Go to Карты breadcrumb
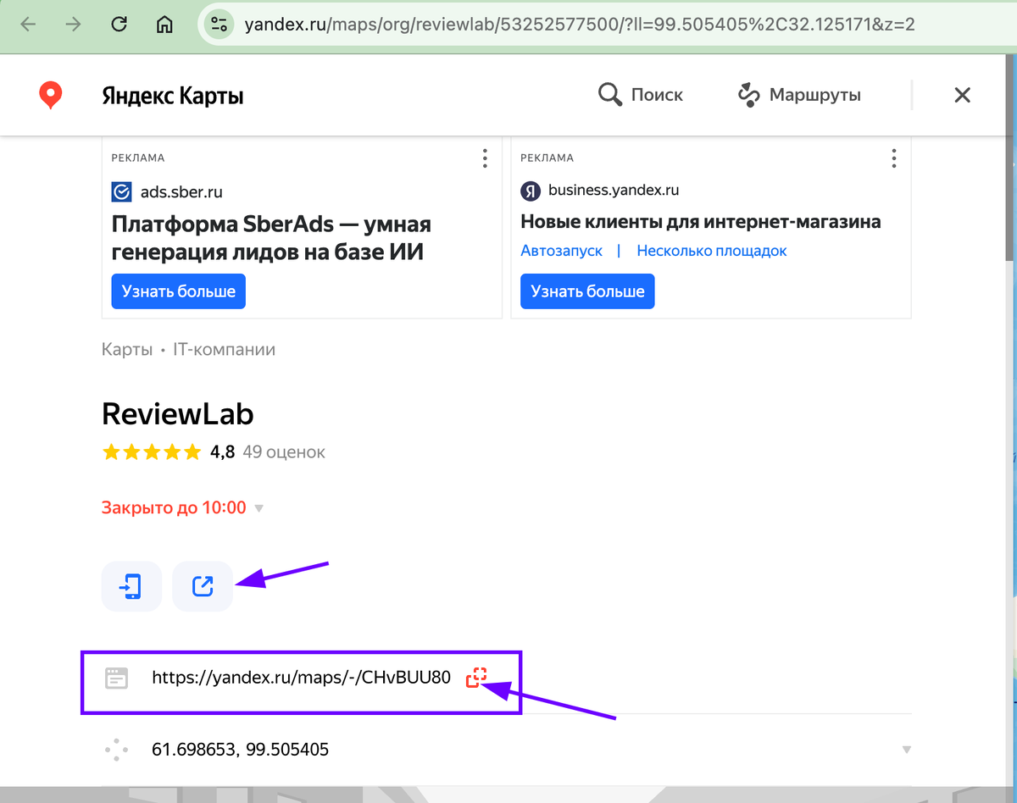 coord(126,350)
